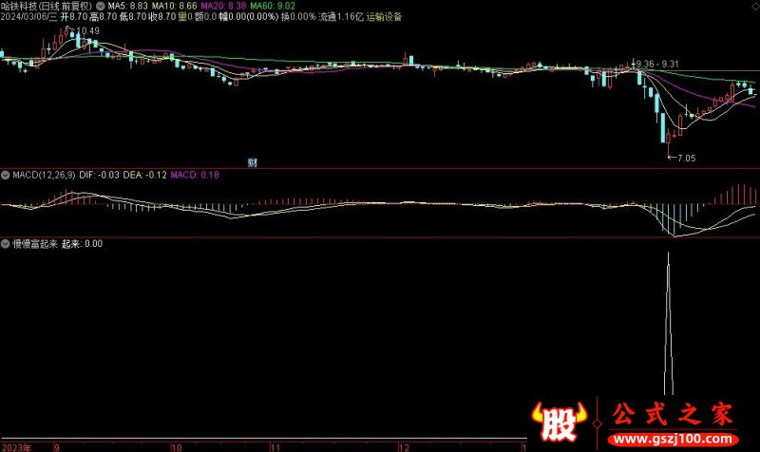Click the 10.49 high price marker

tap(87, 31)
